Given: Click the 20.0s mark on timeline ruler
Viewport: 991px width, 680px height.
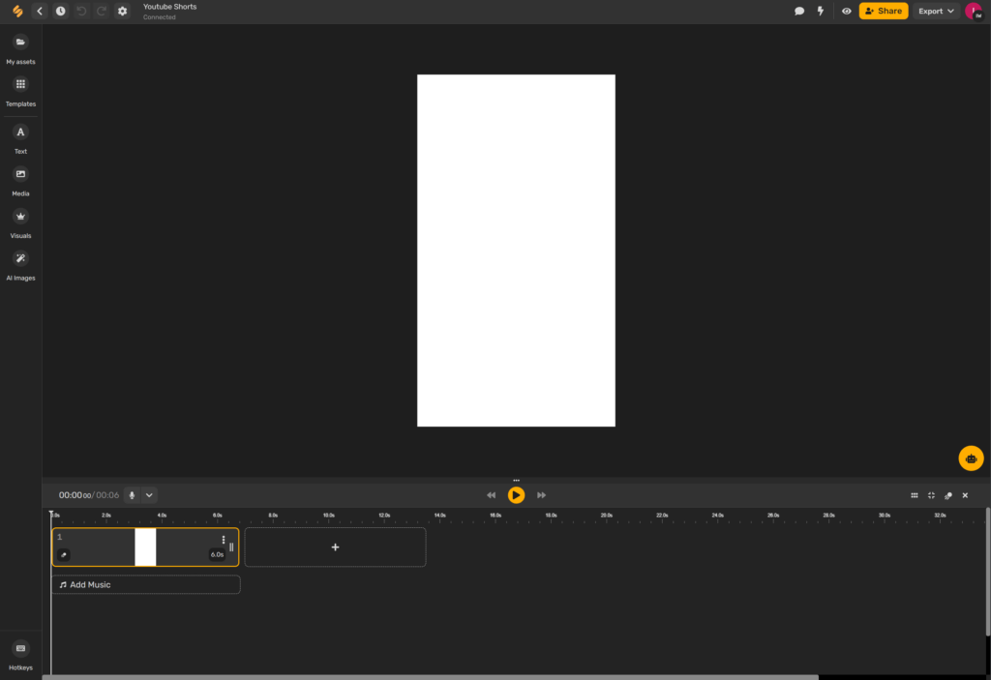Looking at the screenshot, I should point(607,516).
